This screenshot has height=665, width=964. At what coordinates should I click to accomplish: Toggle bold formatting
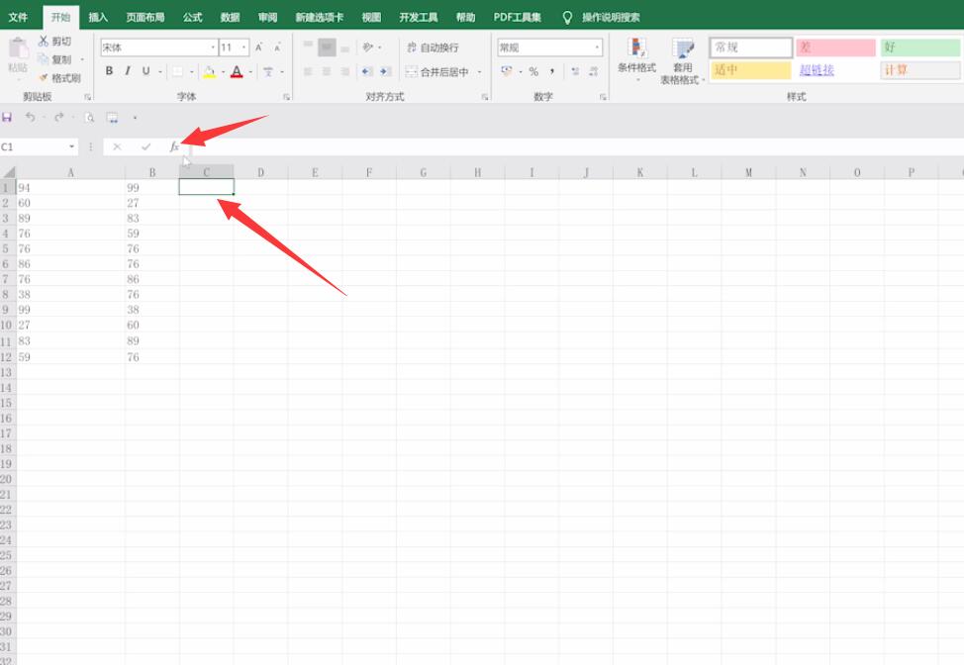click(109, 71)
